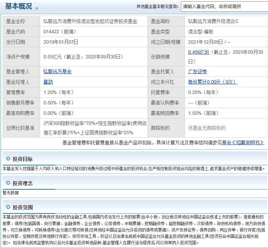
Task: Select 该基金无跟踪标的 tracking target value
Action: pyautogui.click(x=207, y=128)
